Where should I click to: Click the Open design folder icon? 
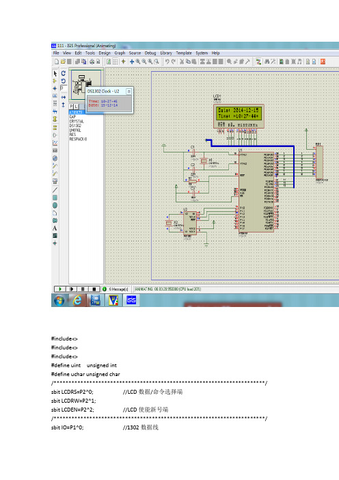click(x=63, y=62)
